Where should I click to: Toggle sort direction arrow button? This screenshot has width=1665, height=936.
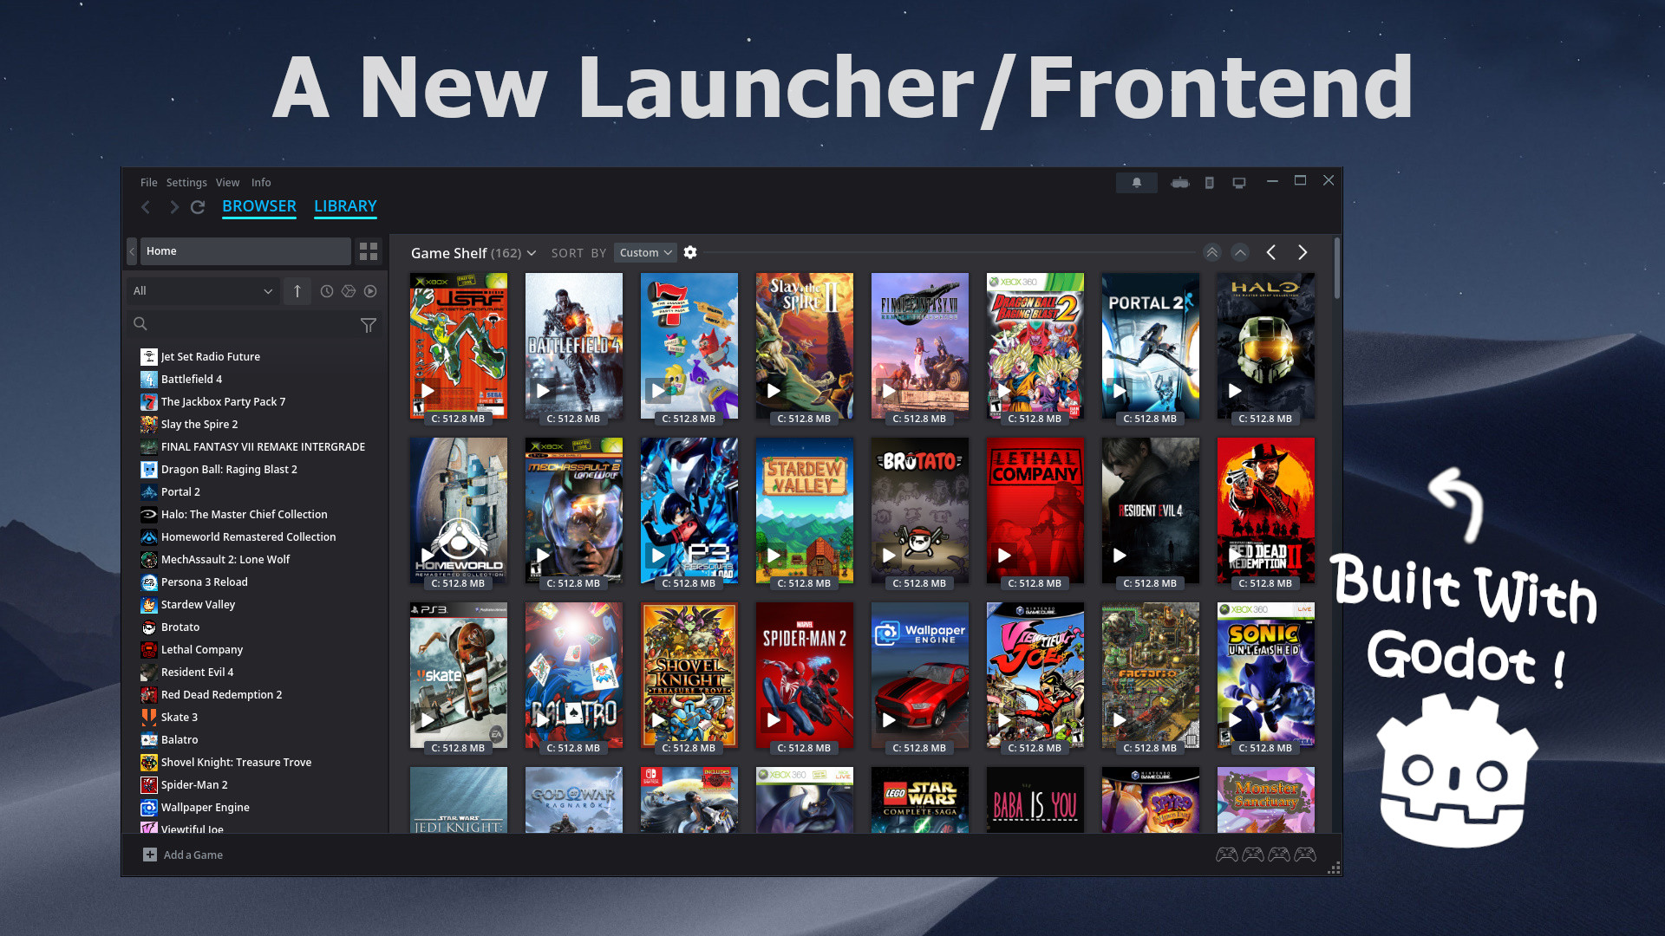(x=297, y=291)
